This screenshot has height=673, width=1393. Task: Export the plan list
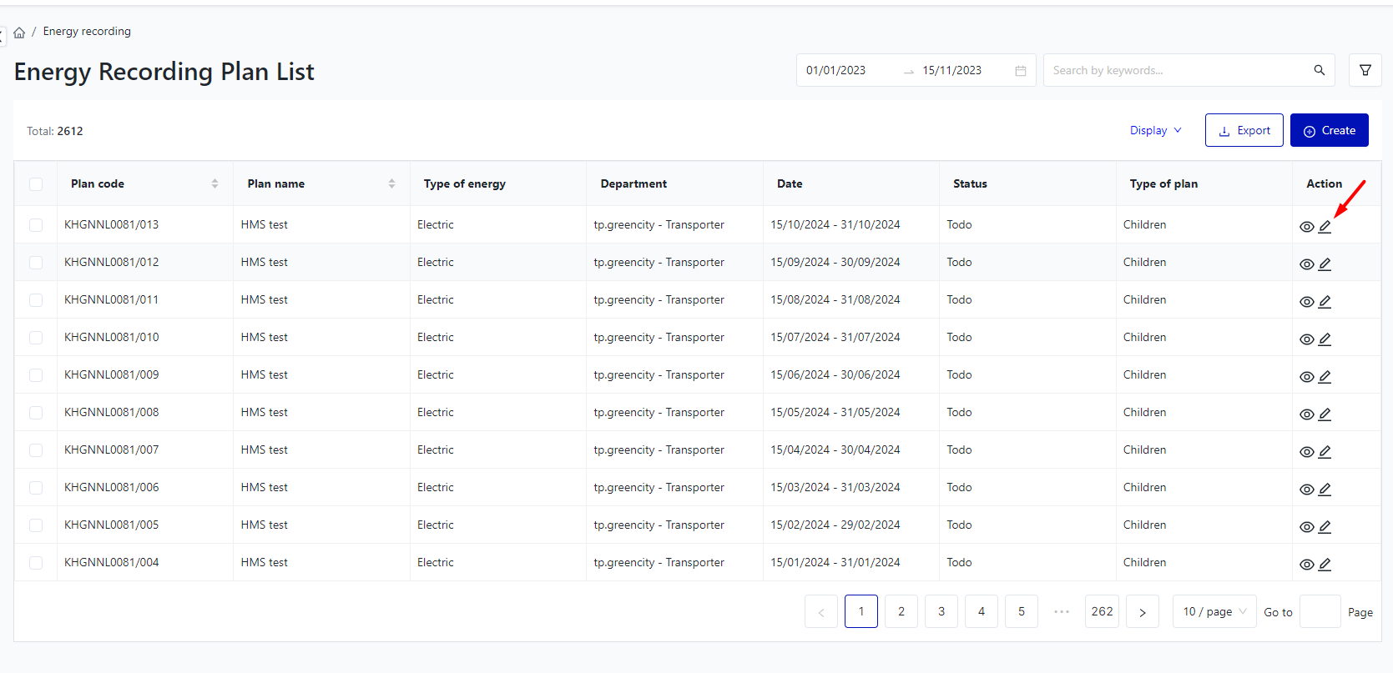coord(1244,131)
